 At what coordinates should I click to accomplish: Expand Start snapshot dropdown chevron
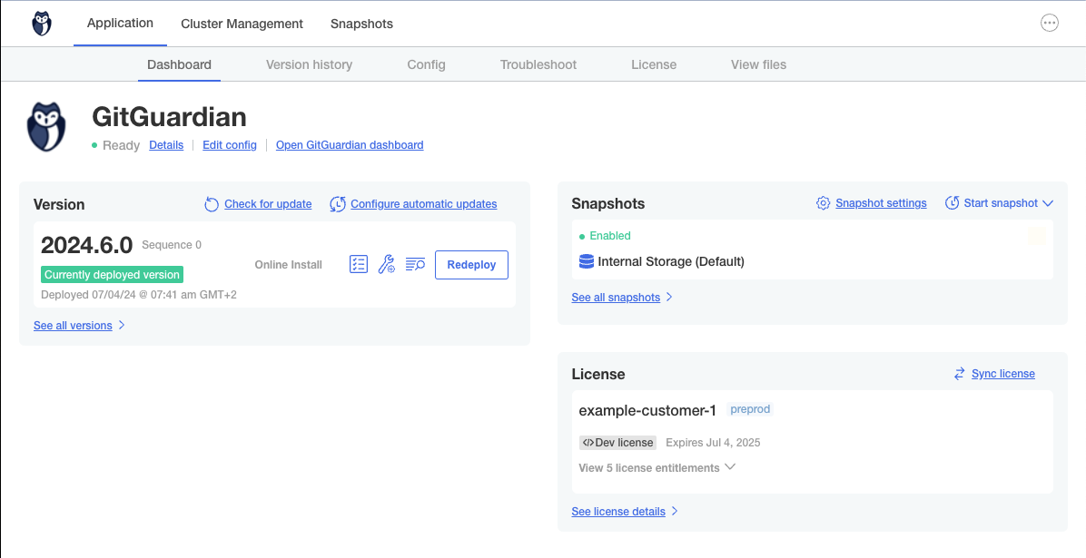click(1047, 203)
